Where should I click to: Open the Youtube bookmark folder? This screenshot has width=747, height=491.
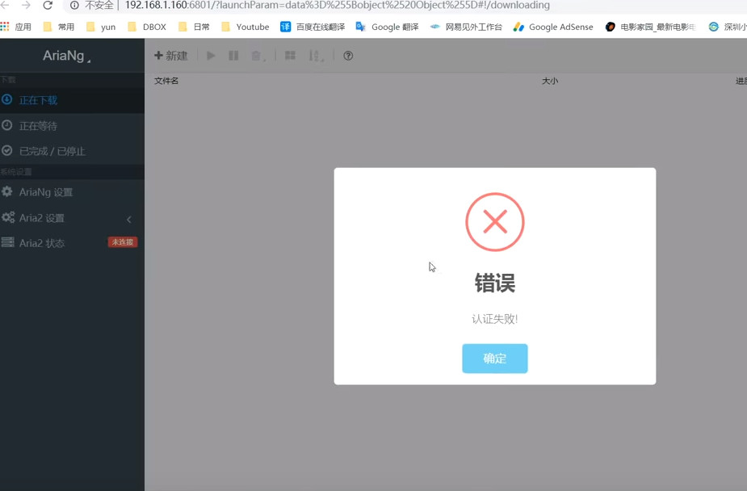pos(246,27)
